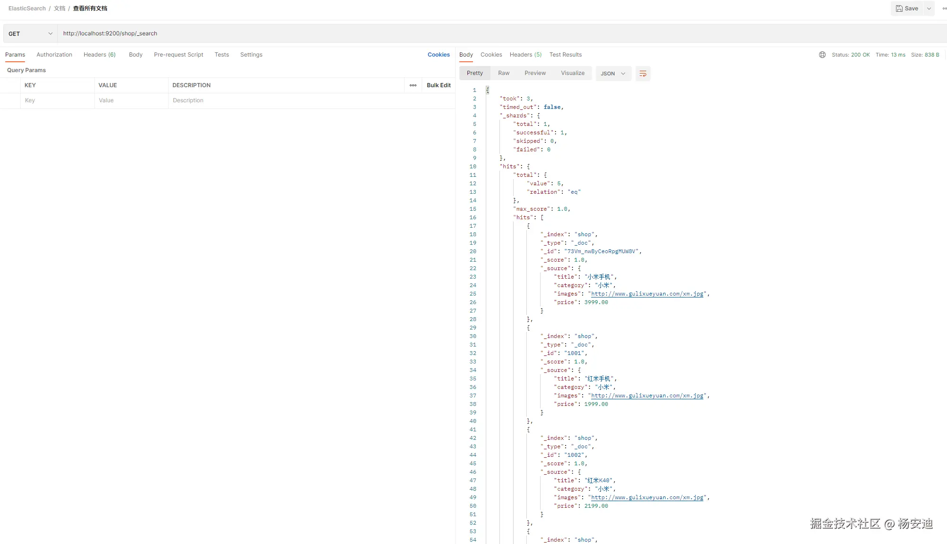Click the Cookies link in request pane
947x544 pixels.
(x=438, y=55)
